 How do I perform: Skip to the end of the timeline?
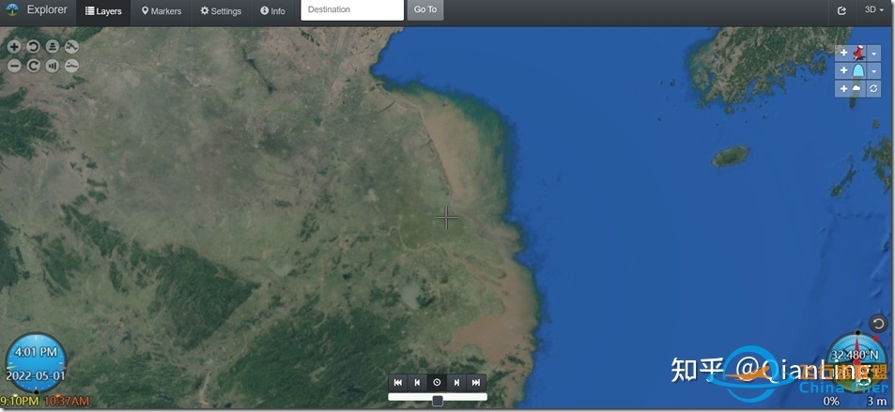pos(476,382)
